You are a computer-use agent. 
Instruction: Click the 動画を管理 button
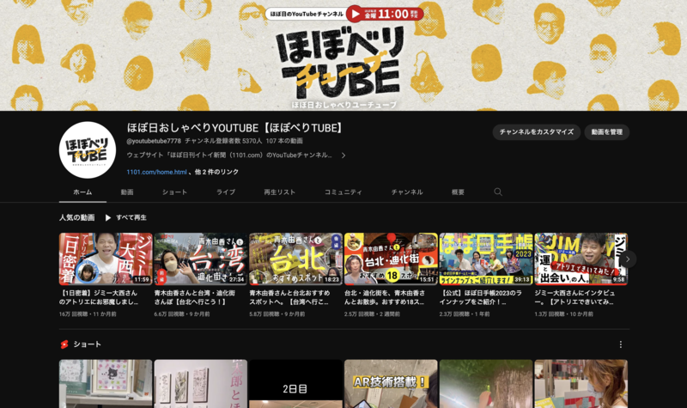pos(606,132)
